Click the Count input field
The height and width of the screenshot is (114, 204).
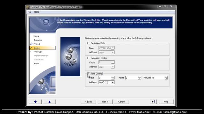click(x=105, y=62)
